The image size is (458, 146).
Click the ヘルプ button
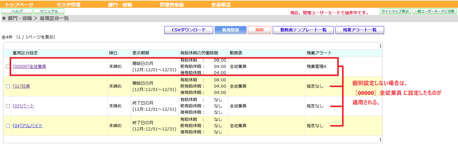[x=17, y=11]
